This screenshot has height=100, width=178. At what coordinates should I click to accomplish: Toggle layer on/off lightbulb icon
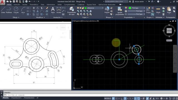pos(78,8)
